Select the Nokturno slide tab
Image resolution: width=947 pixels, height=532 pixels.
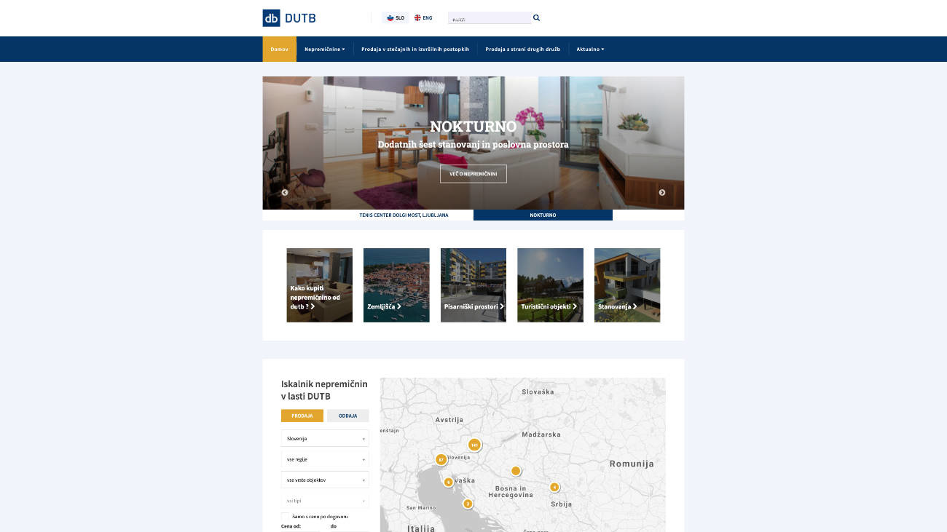543,215
